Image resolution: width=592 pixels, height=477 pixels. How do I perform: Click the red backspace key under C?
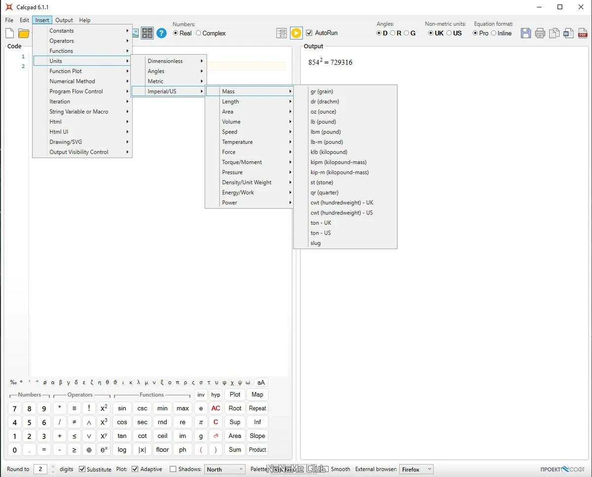[x=216, y=436]
